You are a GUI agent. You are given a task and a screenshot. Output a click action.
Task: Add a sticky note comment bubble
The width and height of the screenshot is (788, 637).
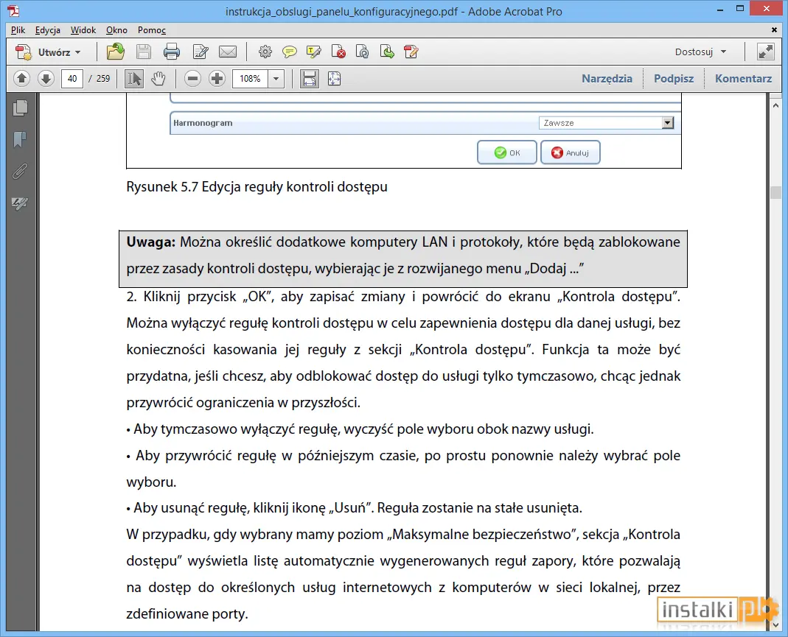pyautogui.click(x=290, y=52)
